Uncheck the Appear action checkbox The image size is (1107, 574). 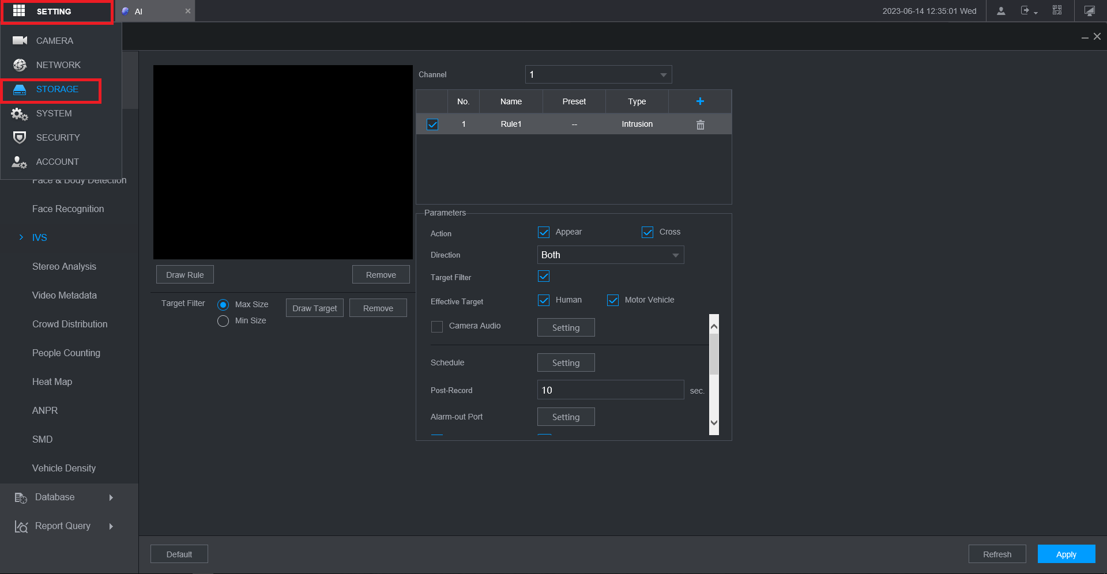click(x=544, y=232)
